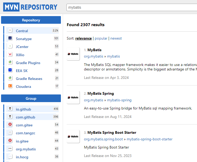Click the Xillio repository icon

(x=10, y=54)
